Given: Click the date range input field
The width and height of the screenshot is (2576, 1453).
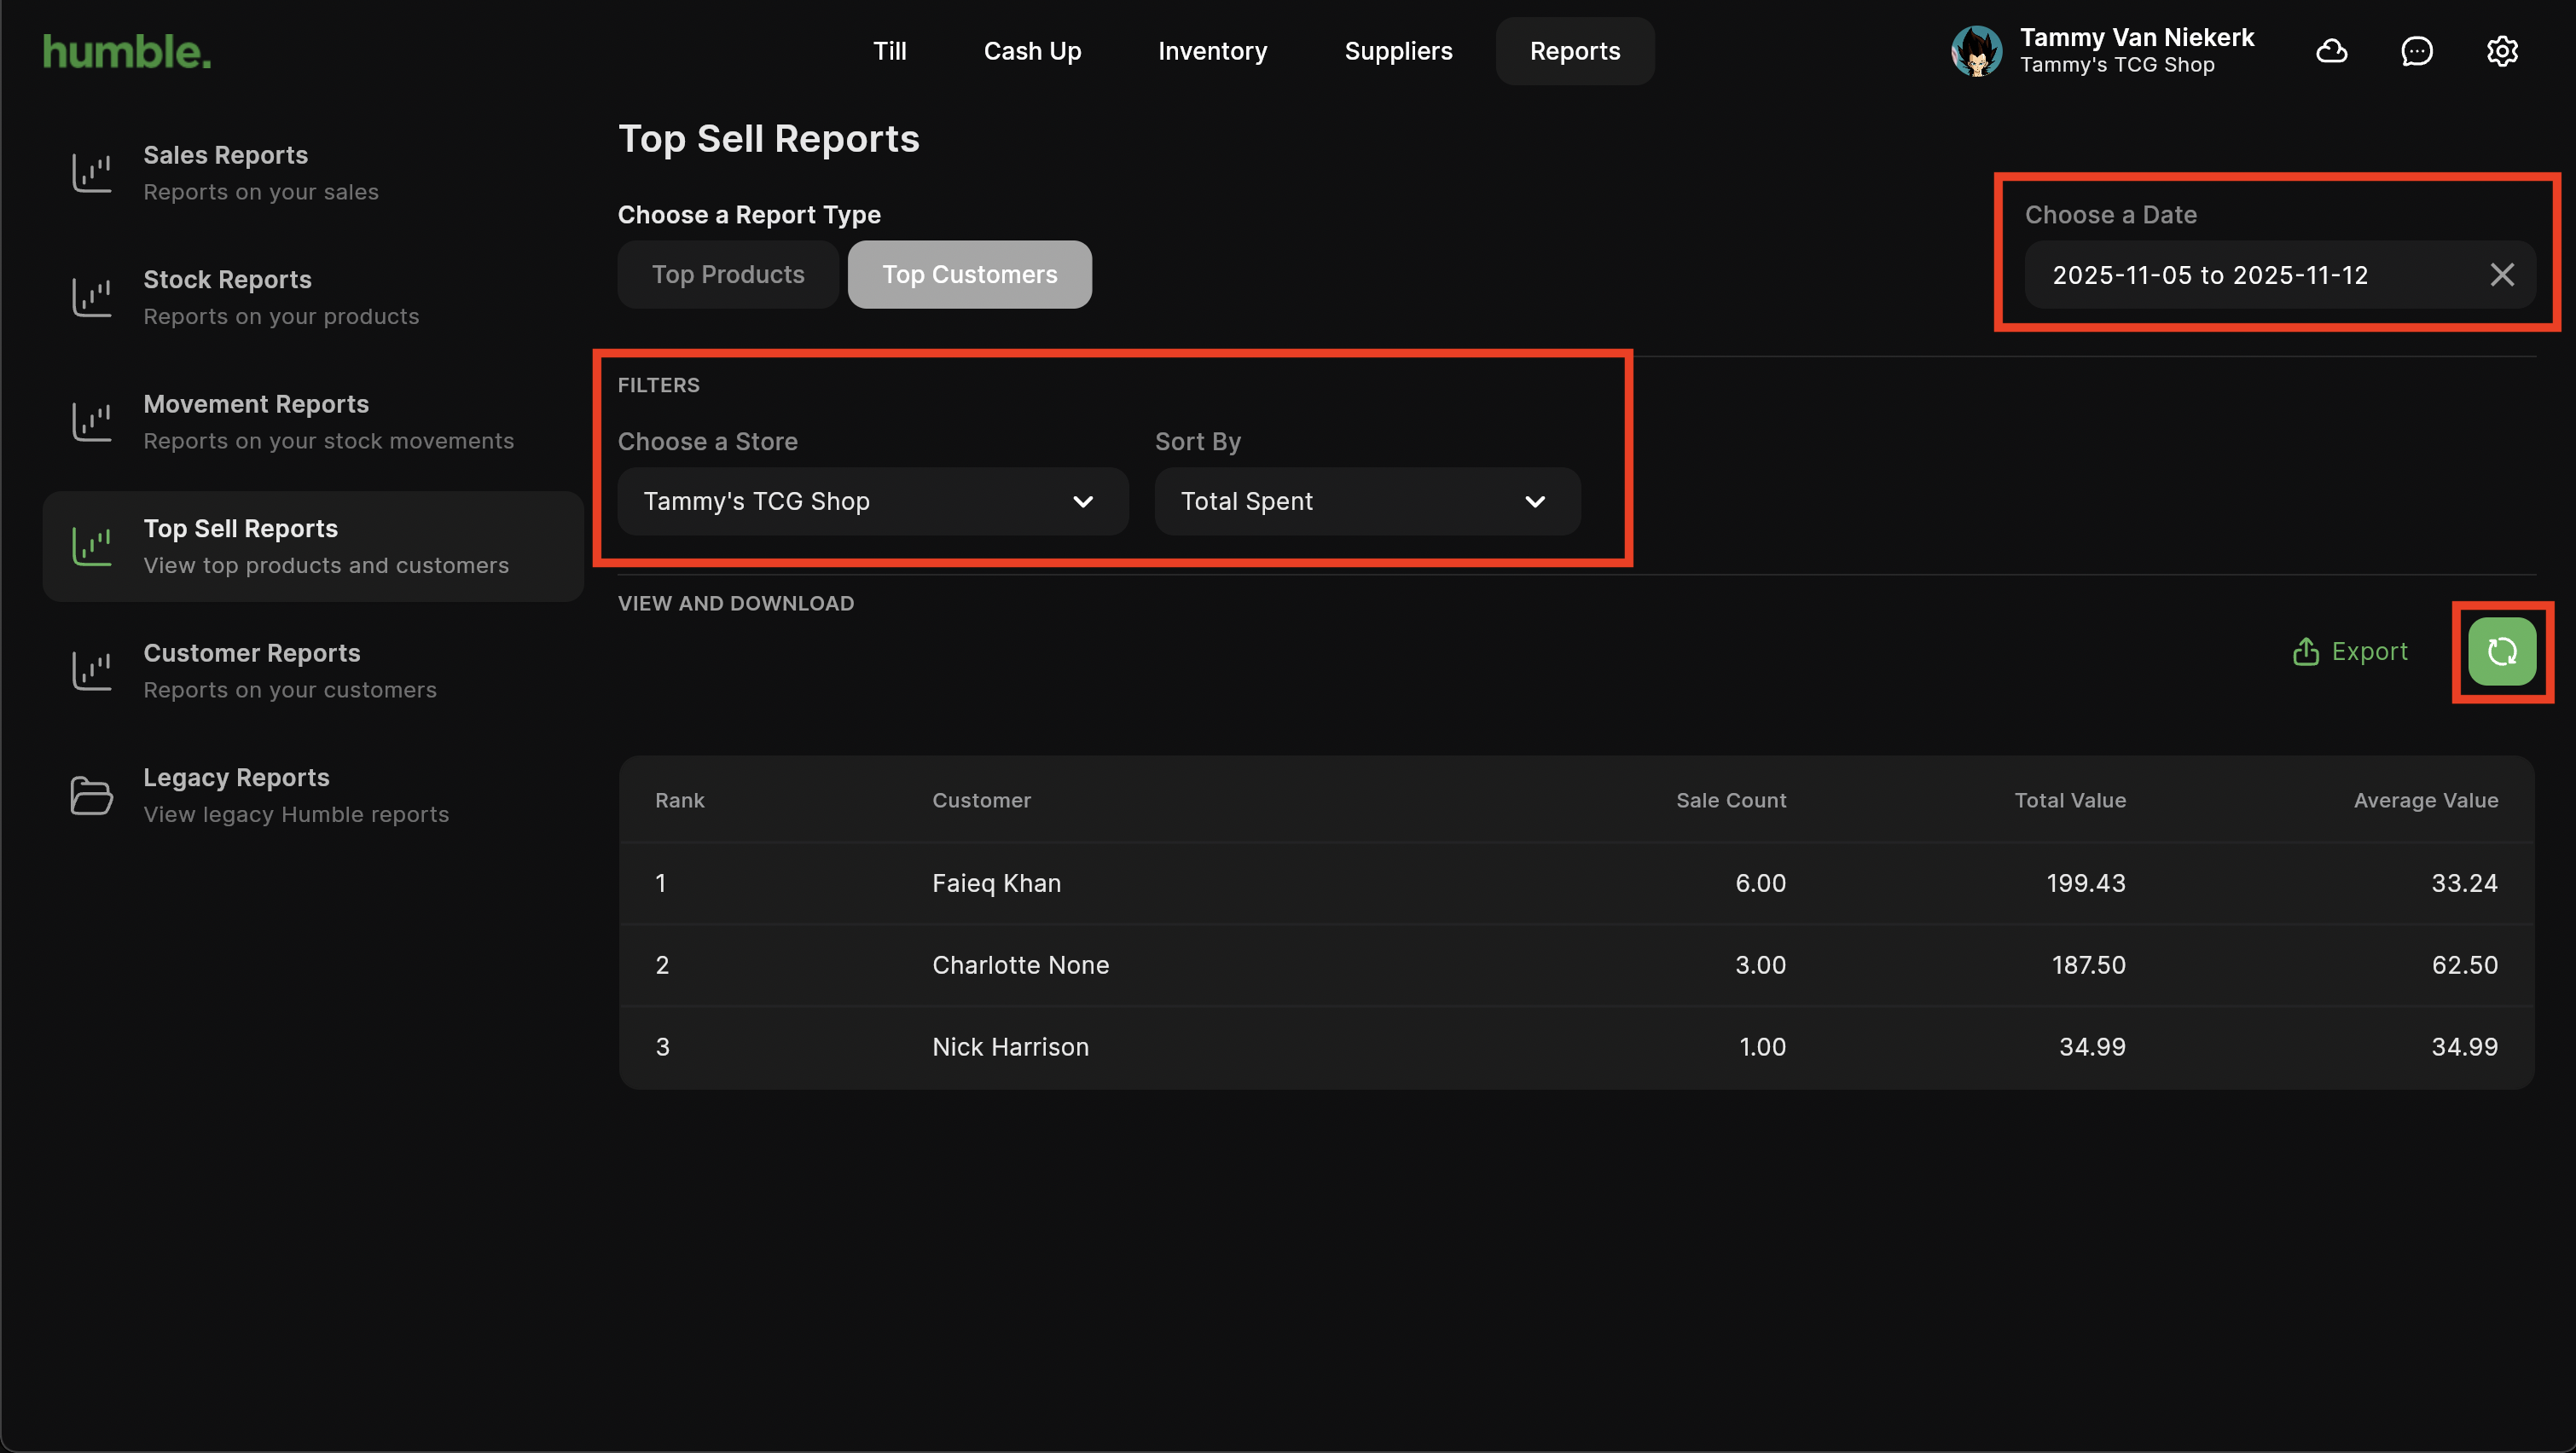Looking at the screenshot, I should (2210, 275).
